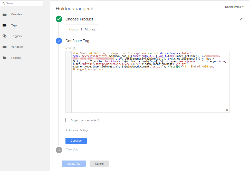Click step 2 Configure Tag circle
249x171 pixels.
click(59, 41)
